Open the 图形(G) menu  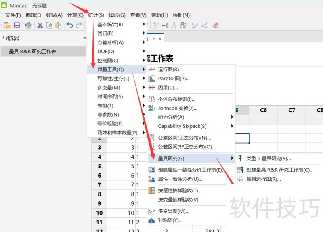tap(117, 15)
